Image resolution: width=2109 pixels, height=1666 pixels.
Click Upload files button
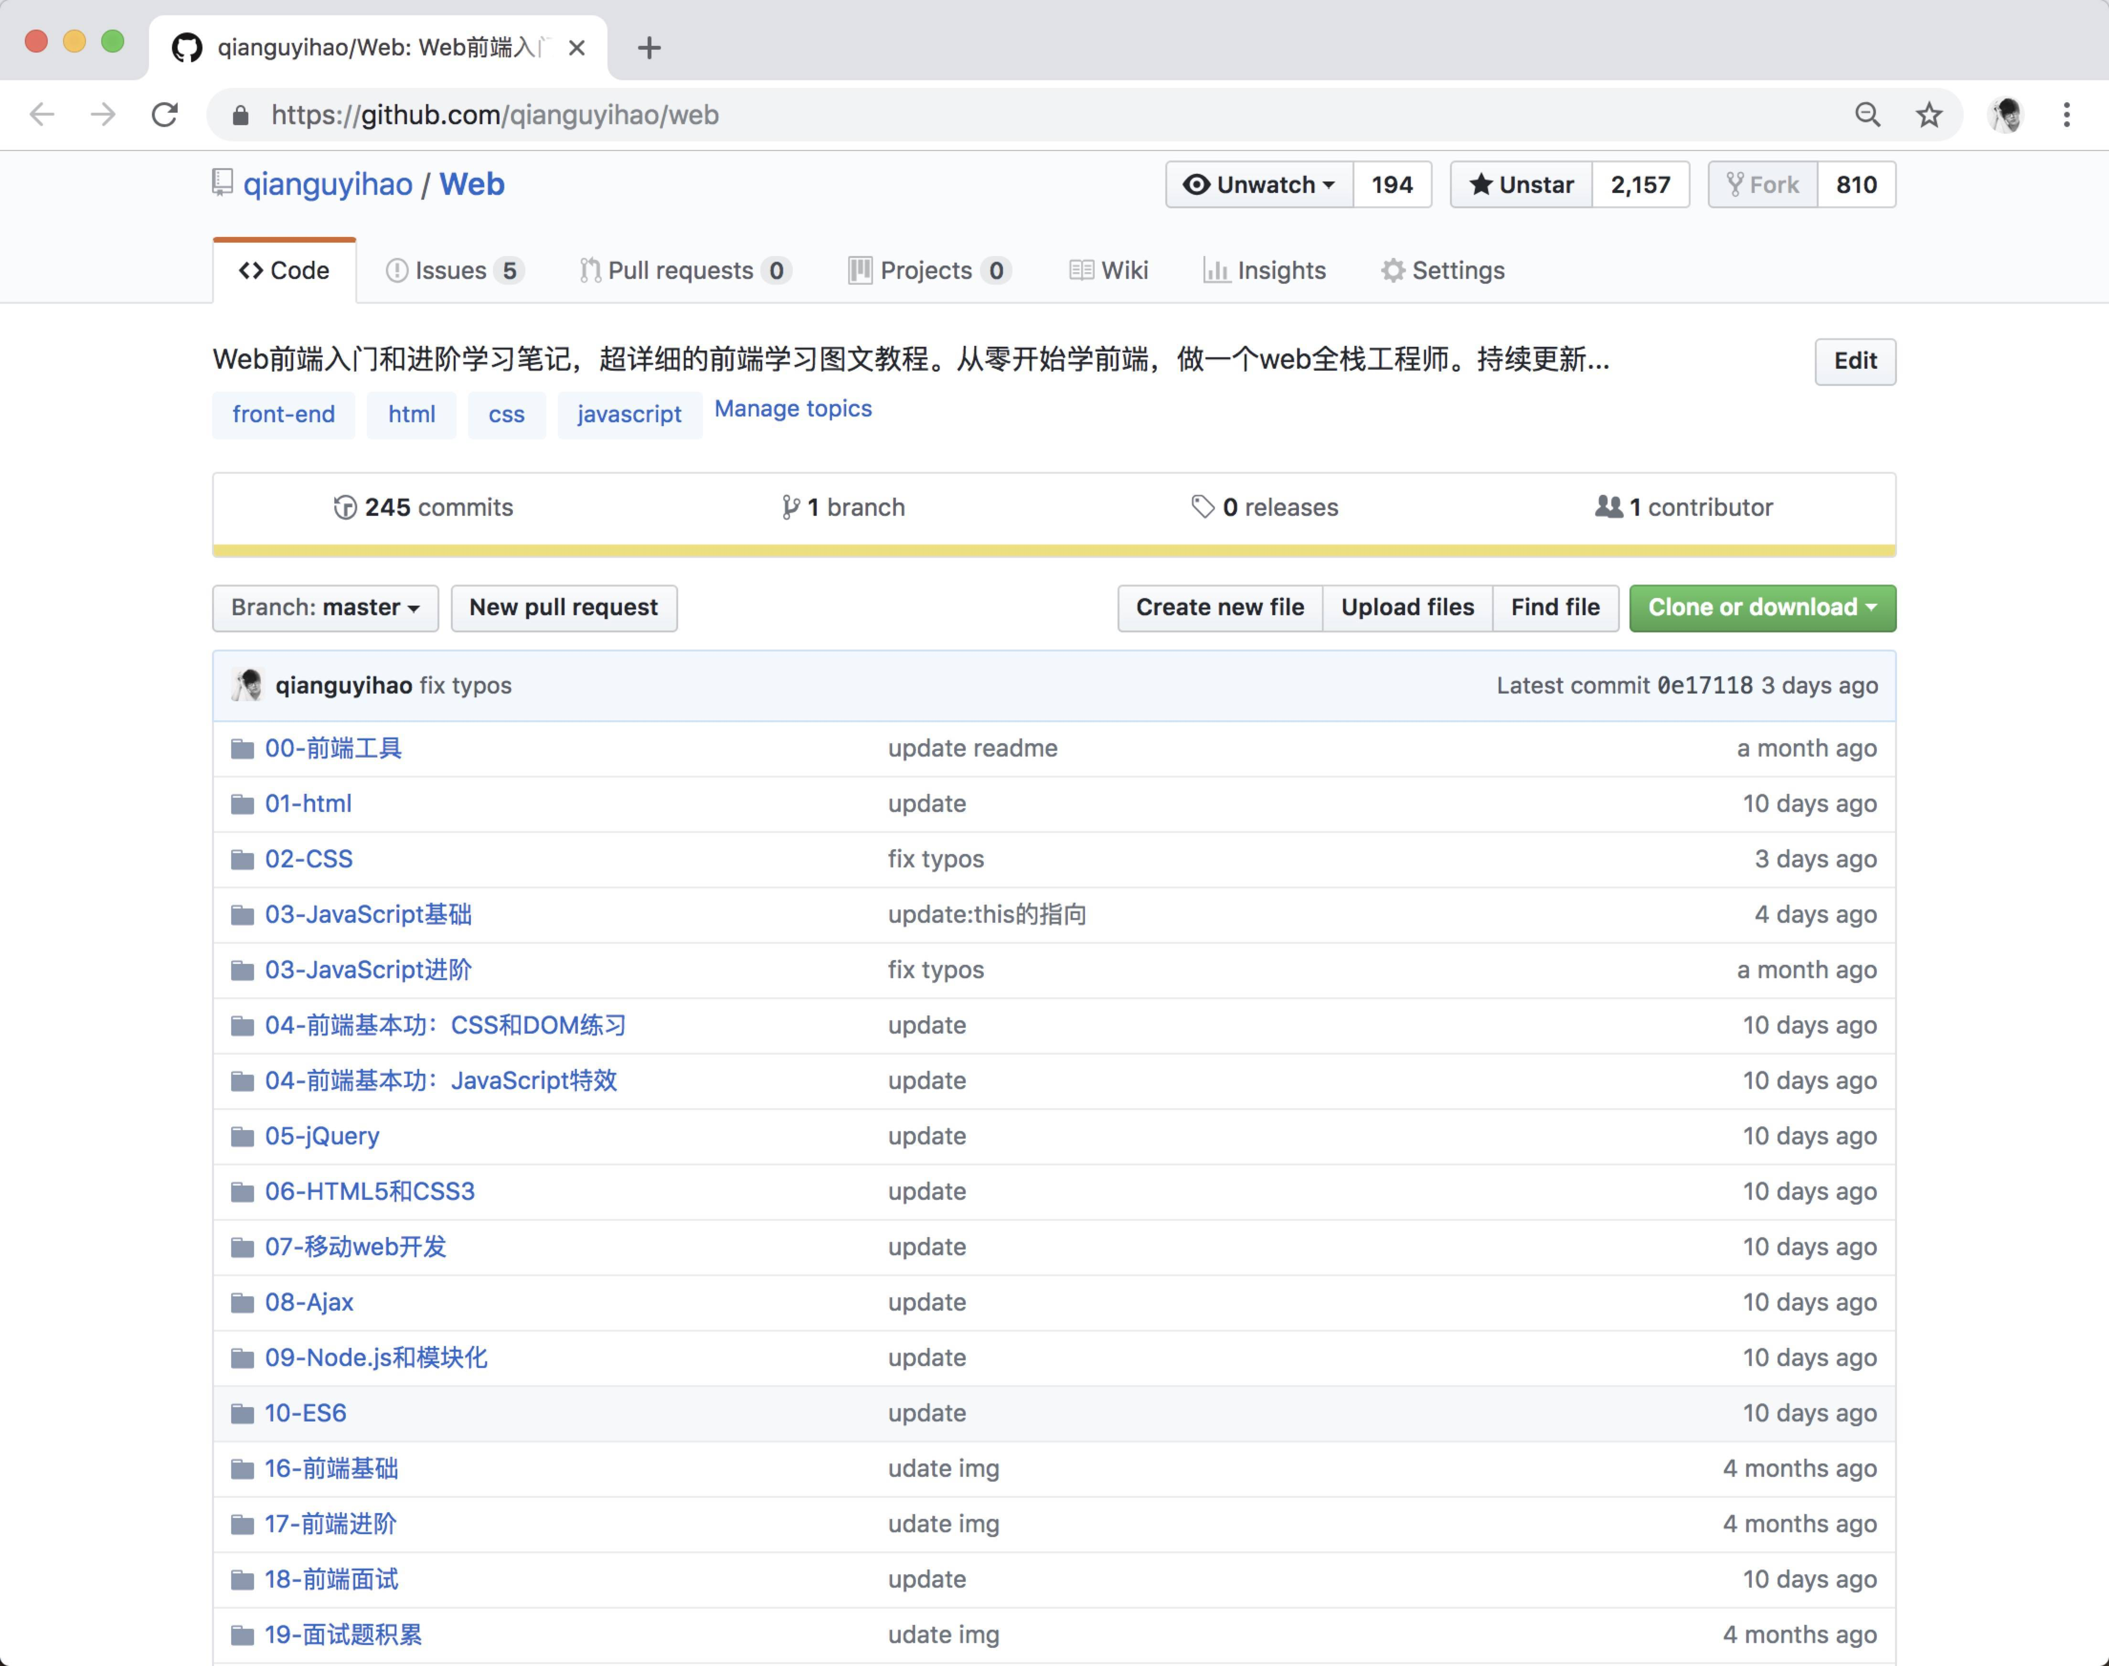point(1407,608)
